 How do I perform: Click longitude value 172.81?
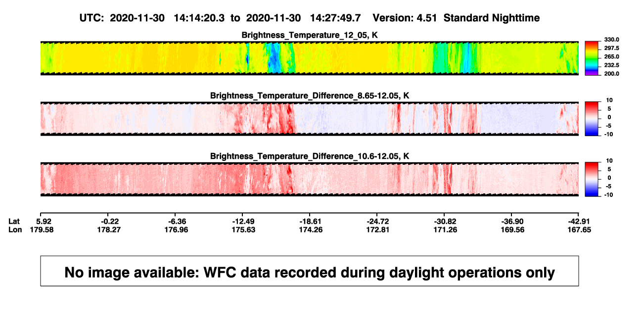point(379,230)
